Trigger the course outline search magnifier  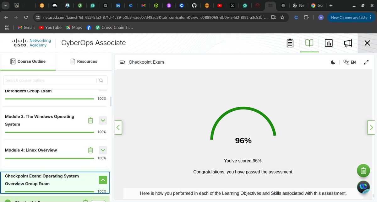coord(101,80)
